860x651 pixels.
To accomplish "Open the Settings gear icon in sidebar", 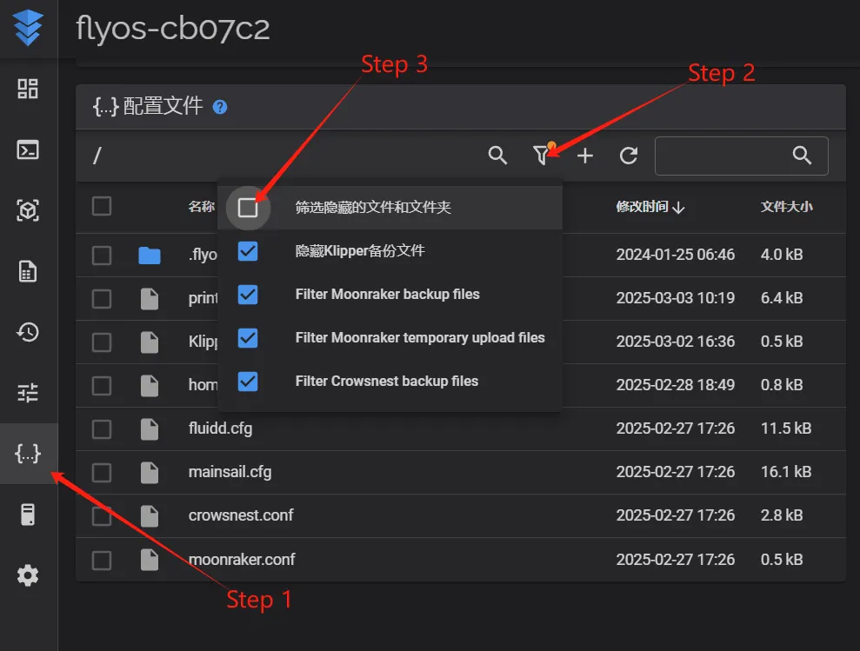I will tap(28, 575).
